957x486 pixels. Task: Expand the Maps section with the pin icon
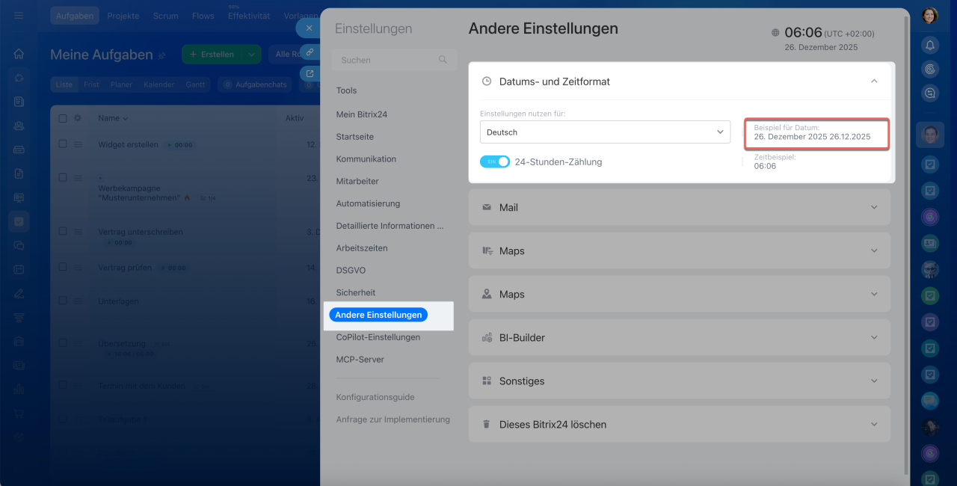(x=680, y=294)
